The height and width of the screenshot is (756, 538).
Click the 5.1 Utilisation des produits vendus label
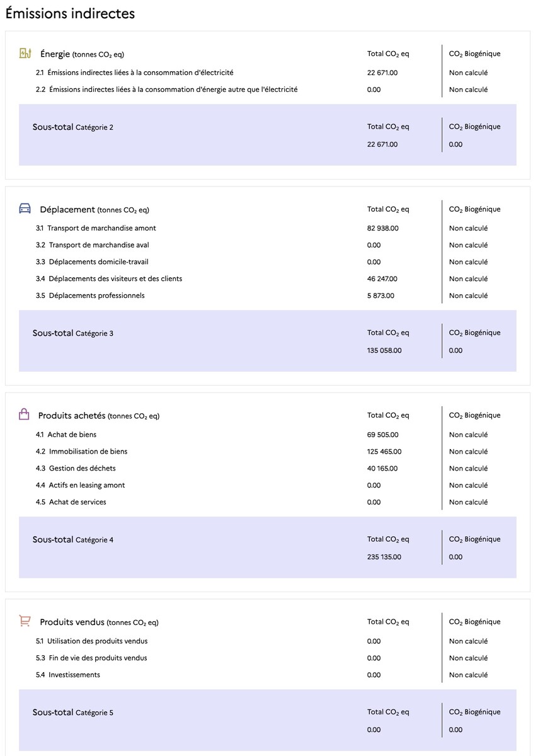[x=92, y=641]
